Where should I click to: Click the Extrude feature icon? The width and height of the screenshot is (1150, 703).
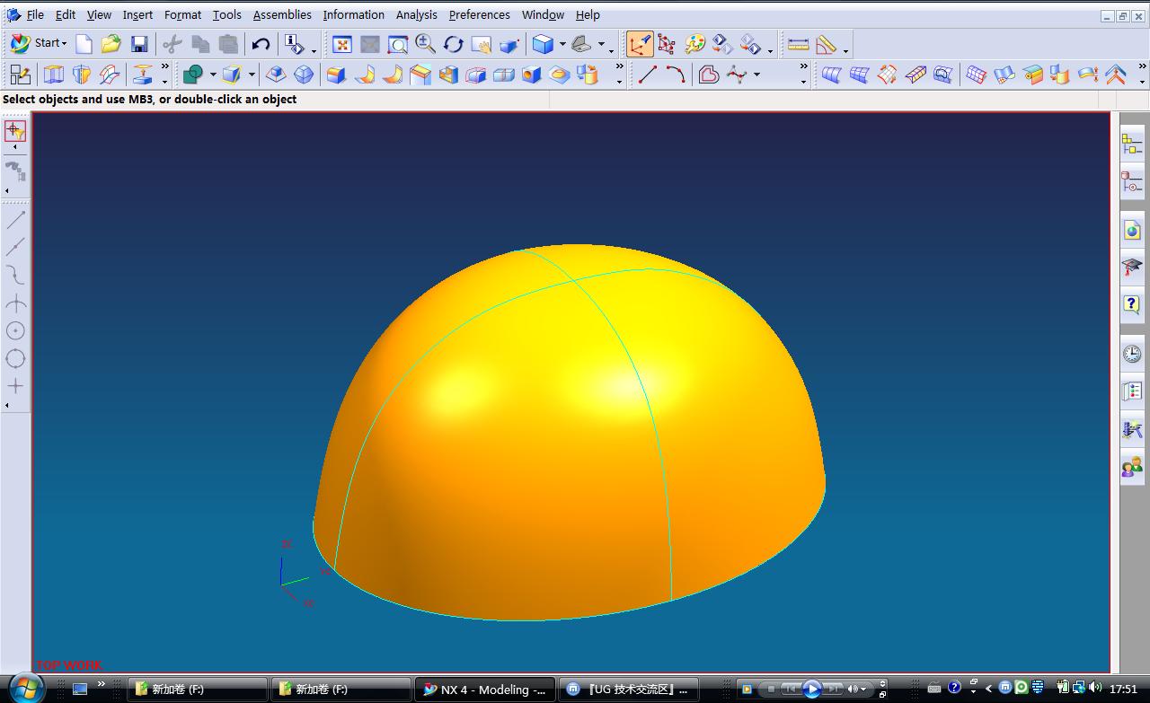tap(54, 75)
